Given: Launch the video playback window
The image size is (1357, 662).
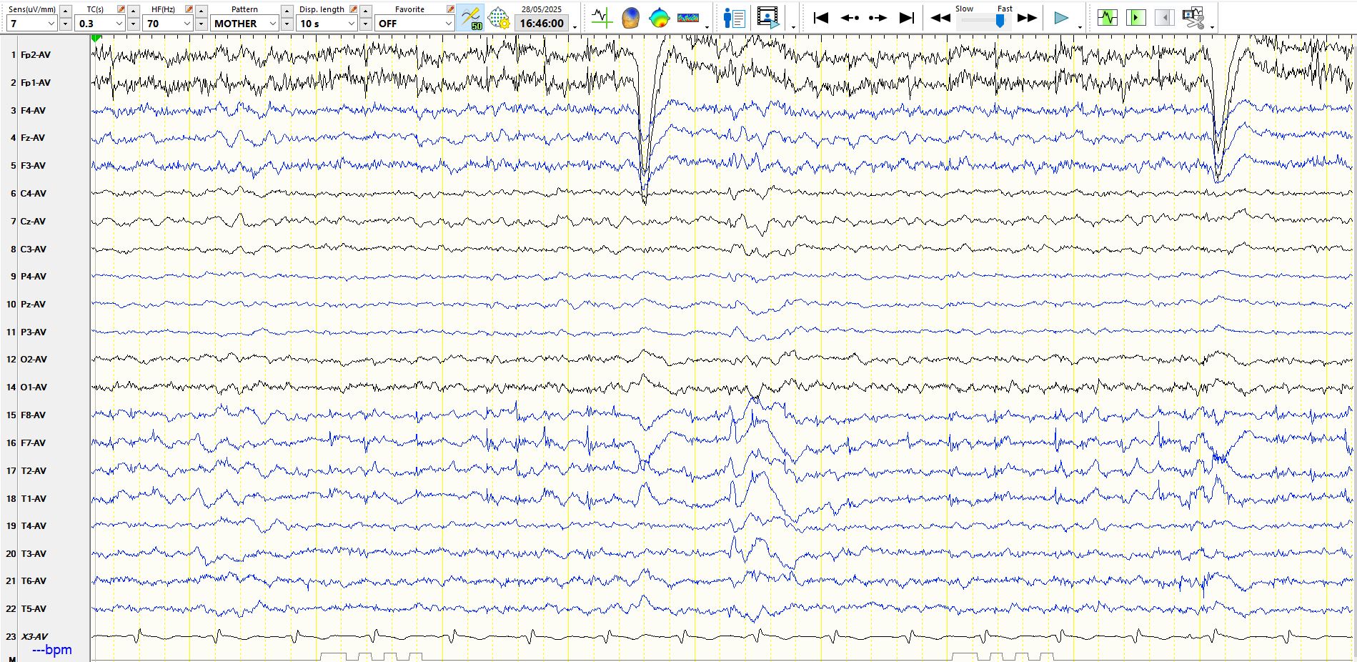Looking at the screenshot, I should [768, 18].
